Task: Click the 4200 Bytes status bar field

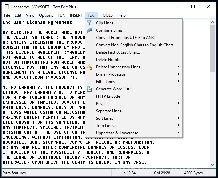Action: pyautogui.click(x=193, y=173)
